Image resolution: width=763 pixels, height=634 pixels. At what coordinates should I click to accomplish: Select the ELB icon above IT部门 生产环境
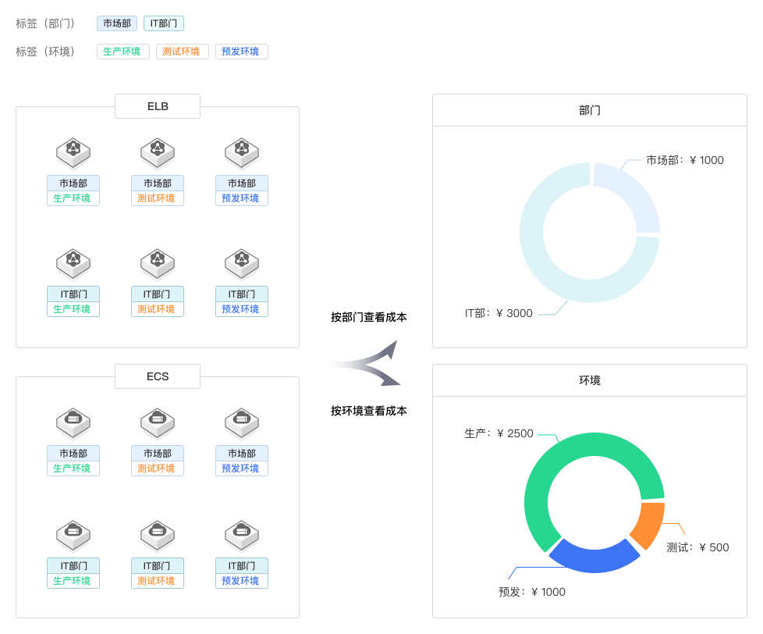pyautogui.click(x=73, y=262)
